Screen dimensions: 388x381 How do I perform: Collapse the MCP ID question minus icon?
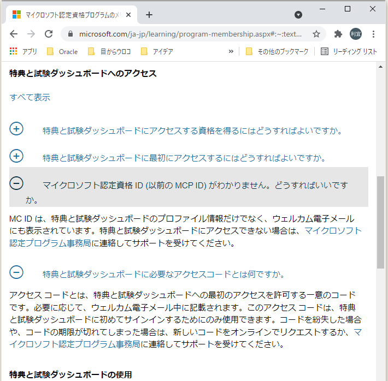click(16, 183)
